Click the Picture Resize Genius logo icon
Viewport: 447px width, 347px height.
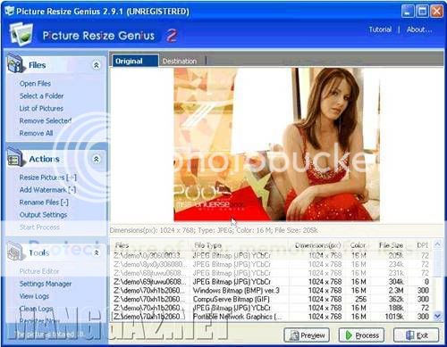(x=21, y=34)
